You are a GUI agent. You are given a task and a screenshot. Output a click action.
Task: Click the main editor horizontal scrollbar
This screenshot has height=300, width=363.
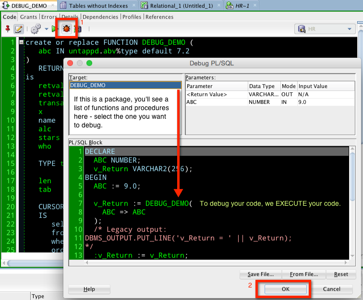(x=35, y=263)
